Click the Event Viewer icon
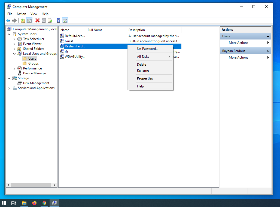Image resolution: width=280 pixels, height=207 pixels. point(20,44)
